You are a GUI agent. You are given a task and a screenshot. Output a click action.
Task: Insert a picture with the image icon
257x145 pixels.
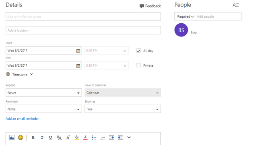click(12, 137)
